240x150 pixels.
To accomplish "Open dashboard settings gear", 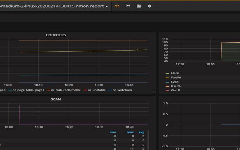I will [149, 6].
